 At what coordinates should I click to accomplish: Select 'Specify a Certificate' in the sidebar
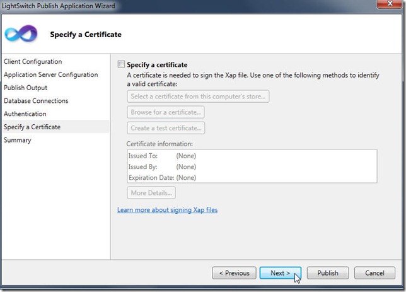pos(55,127)
